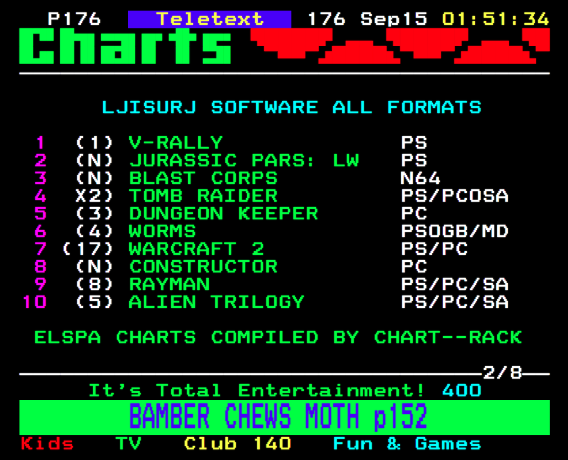
Task: Click the blue Teletext header label
Action: pyautogui.click(x=209, y=19)
